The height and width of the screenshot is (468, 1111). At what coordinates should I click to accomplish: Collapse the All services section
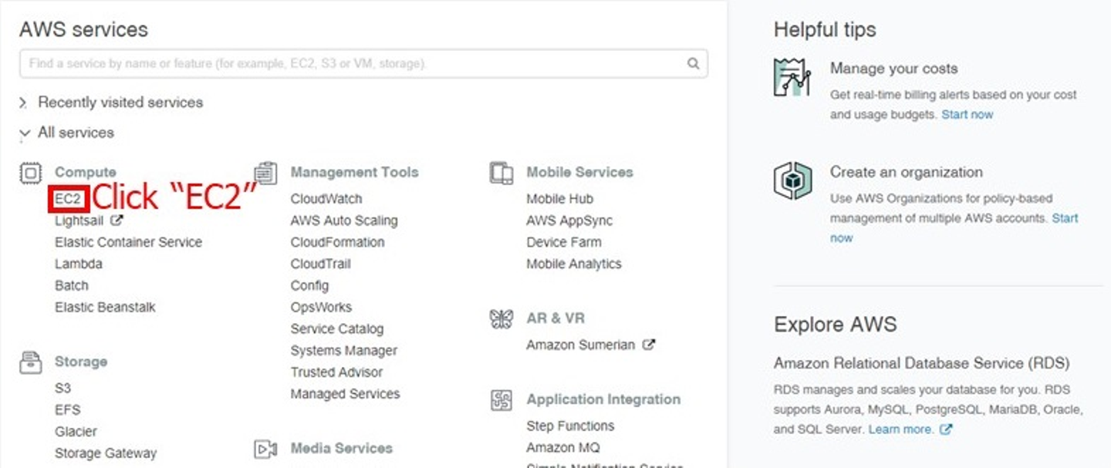click(24, 133)
